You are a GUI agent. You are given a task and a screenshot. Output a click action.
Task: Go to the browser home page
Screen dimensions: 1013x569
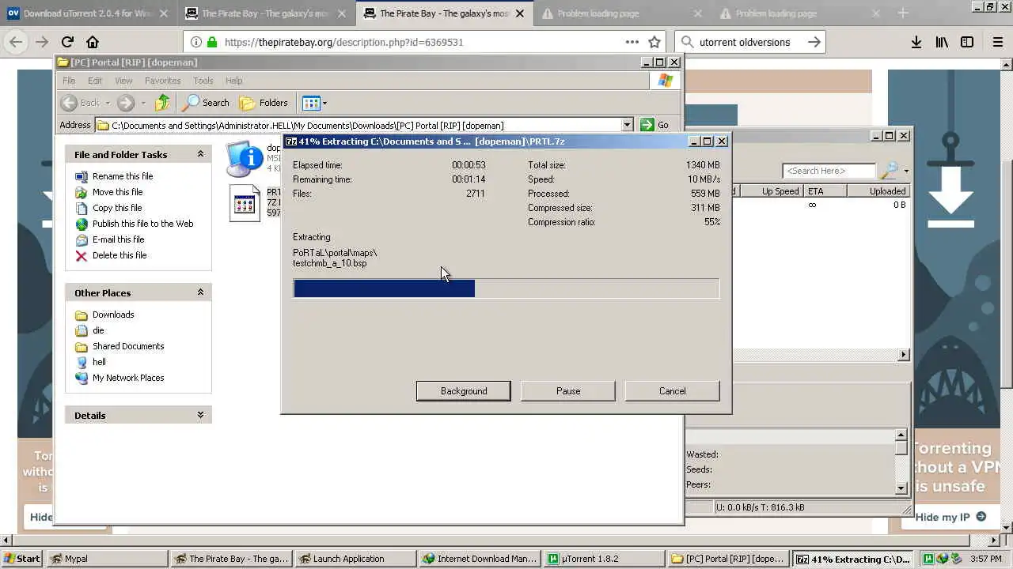pos(93,42)
